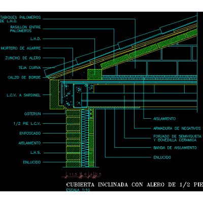This screenshot has height=203, width=203.
Task: Select the ARMADURA DE NEGATIVOS annotation
Action: pyautogui.click(x=177, y=128)
